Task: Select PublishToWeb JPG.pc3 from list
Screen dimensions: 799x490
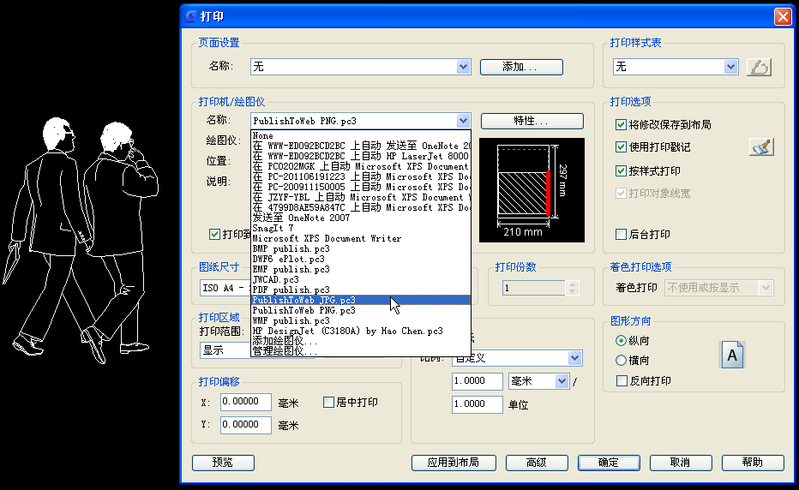Action: click(304, 301)
